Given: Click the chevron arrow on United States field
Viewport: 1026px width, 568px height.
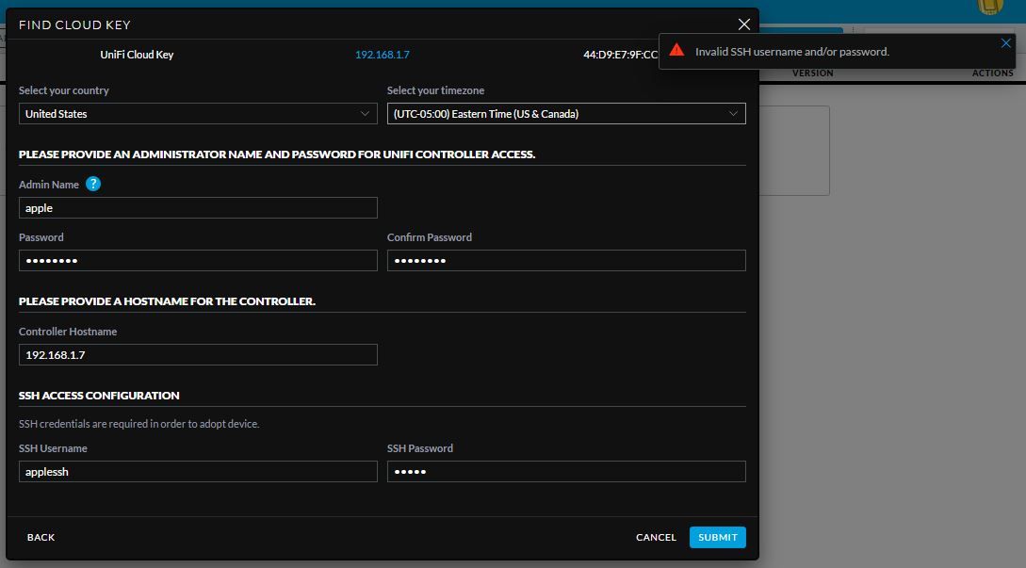Looking at the screenshot, I should (x=366, y=114).
